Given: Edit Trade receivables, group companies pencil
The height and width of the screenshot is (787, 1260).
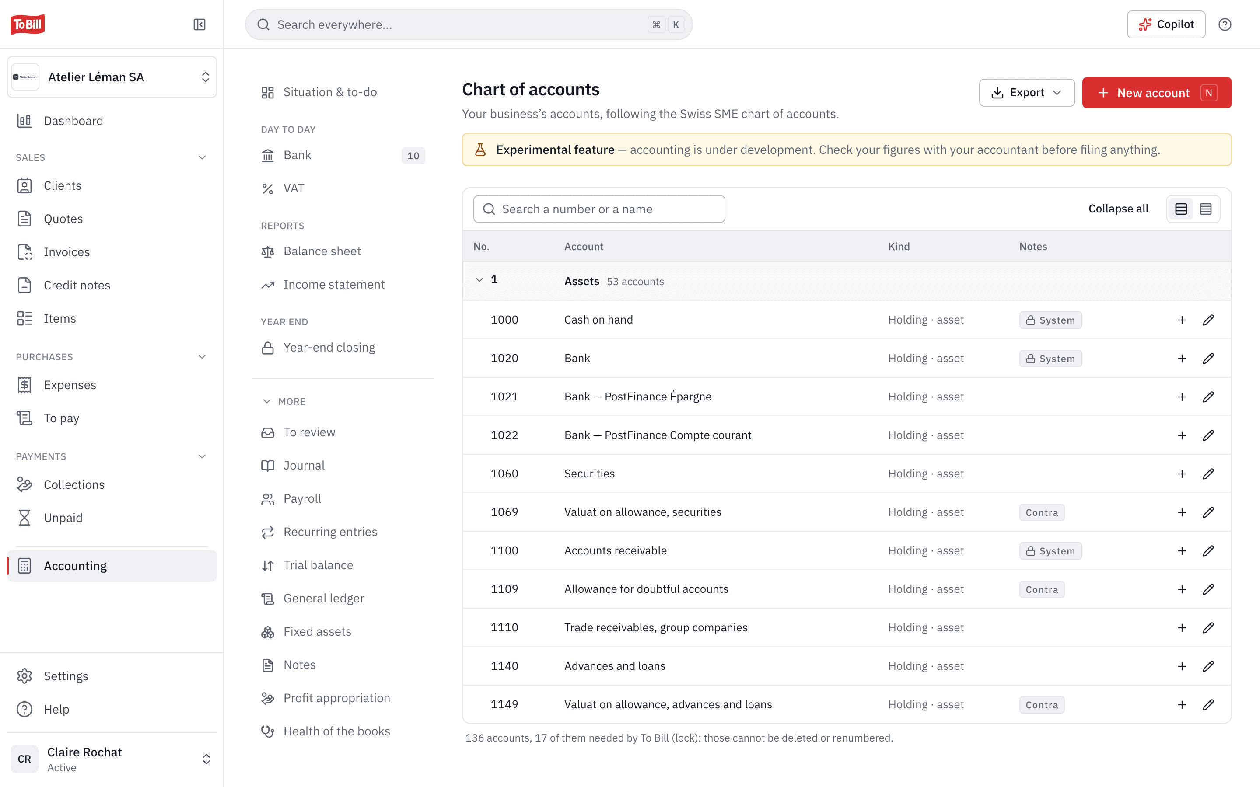Looking at the screenshot, I should point(1208,628).
